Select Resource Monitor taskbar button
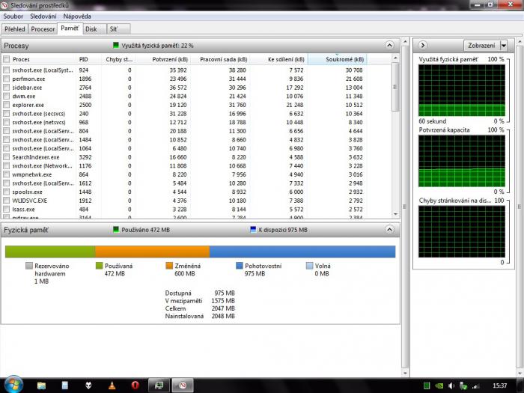Image resolution: width=524 pixels, height=393 pixels. (180, 385)
